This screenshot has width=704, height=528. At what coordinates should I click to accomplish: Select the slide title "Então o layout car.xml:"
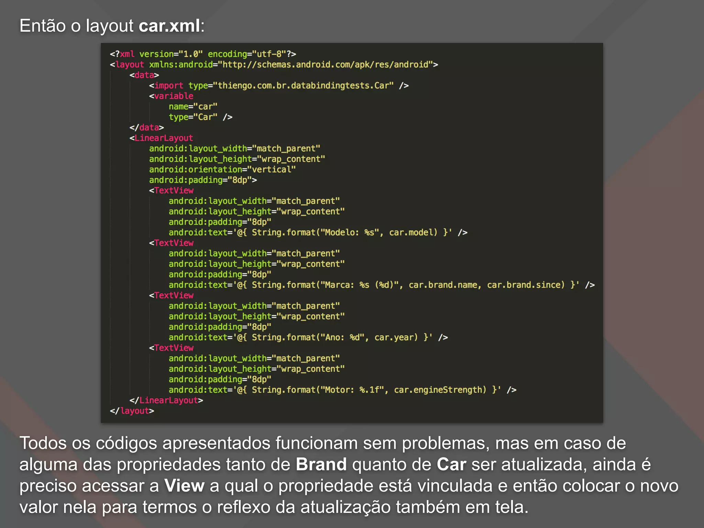(x=112, y=26)
